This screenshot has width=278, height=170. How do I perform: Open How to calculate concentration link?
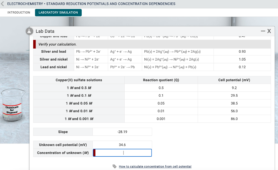click(x=155, y=166)
